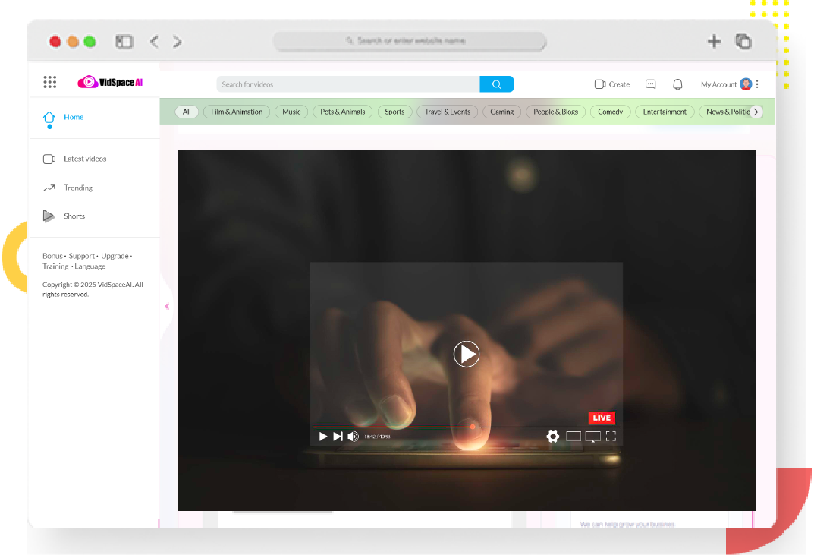Play the video using center play button
The height and width of the screenshot is (555, 814).
tap(467, 355)
